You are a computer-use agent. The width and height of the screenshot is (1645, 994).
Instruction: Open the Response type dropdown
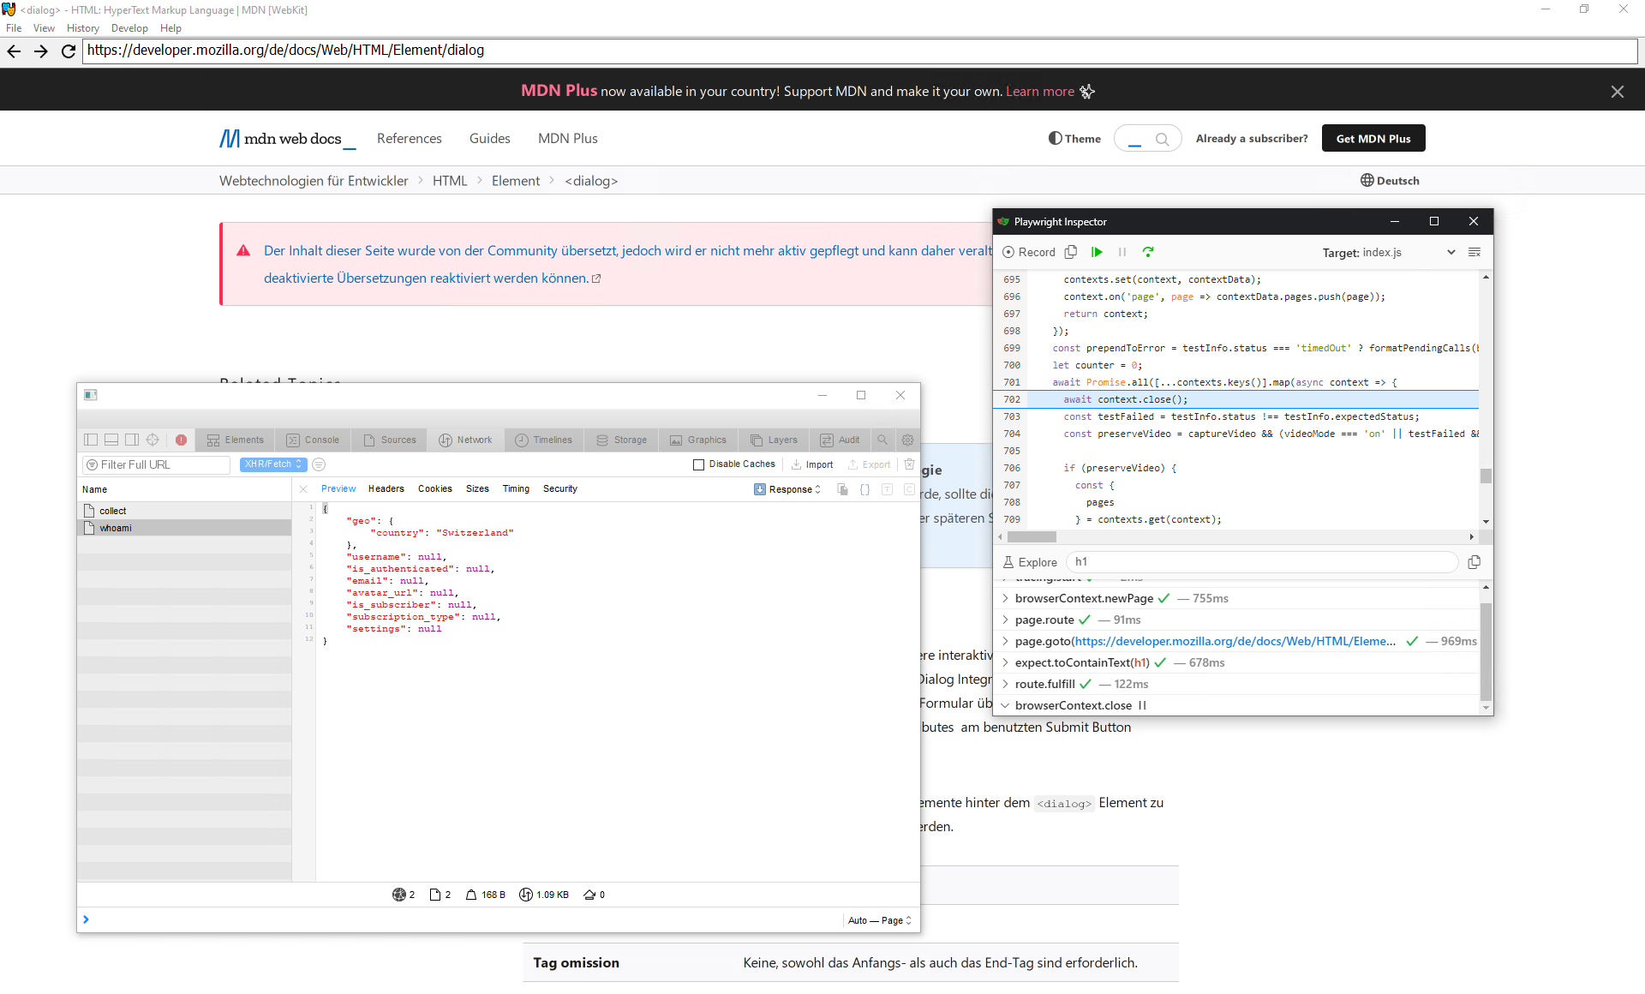[787, 489]
